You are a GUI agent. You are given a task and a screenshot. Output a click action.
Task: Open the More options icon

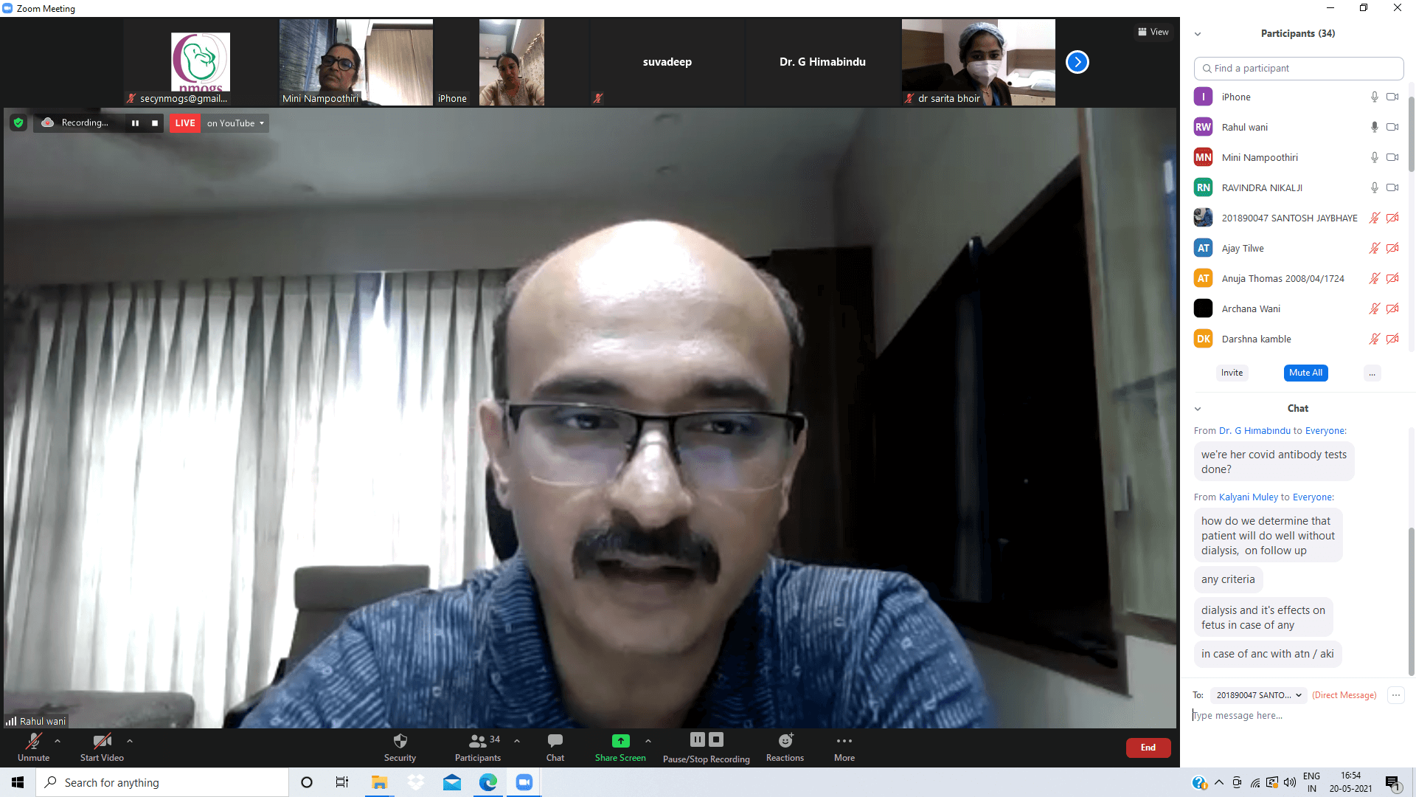844,741
